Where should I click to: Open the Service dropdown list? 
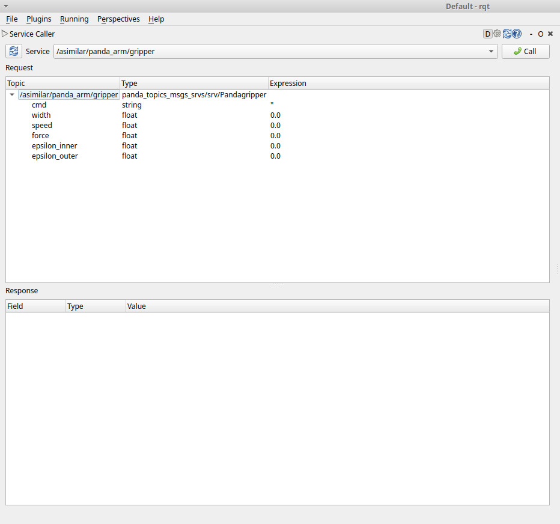tap(492, 52)
